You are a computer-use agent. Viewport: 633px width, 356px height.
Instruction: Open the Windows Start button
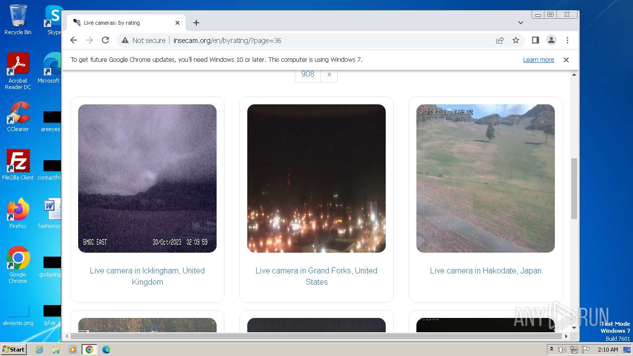tap(13, 350)
